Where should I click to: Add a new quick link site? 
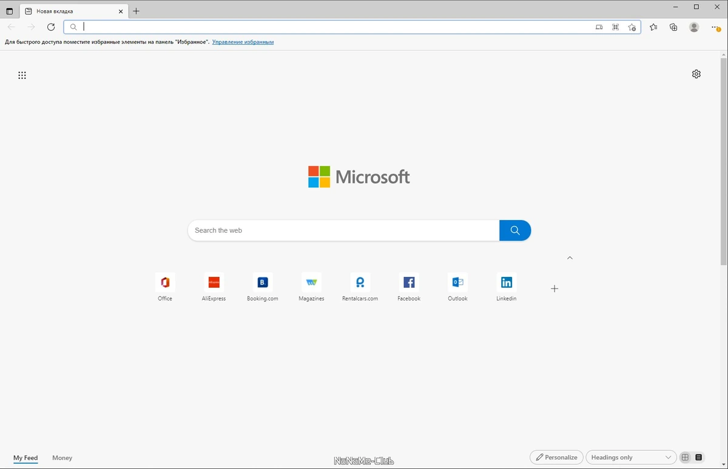tap(554, 288)
